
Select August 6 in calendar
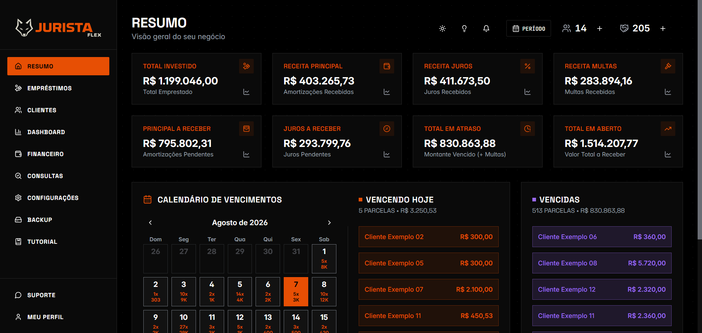click(268, 292)
